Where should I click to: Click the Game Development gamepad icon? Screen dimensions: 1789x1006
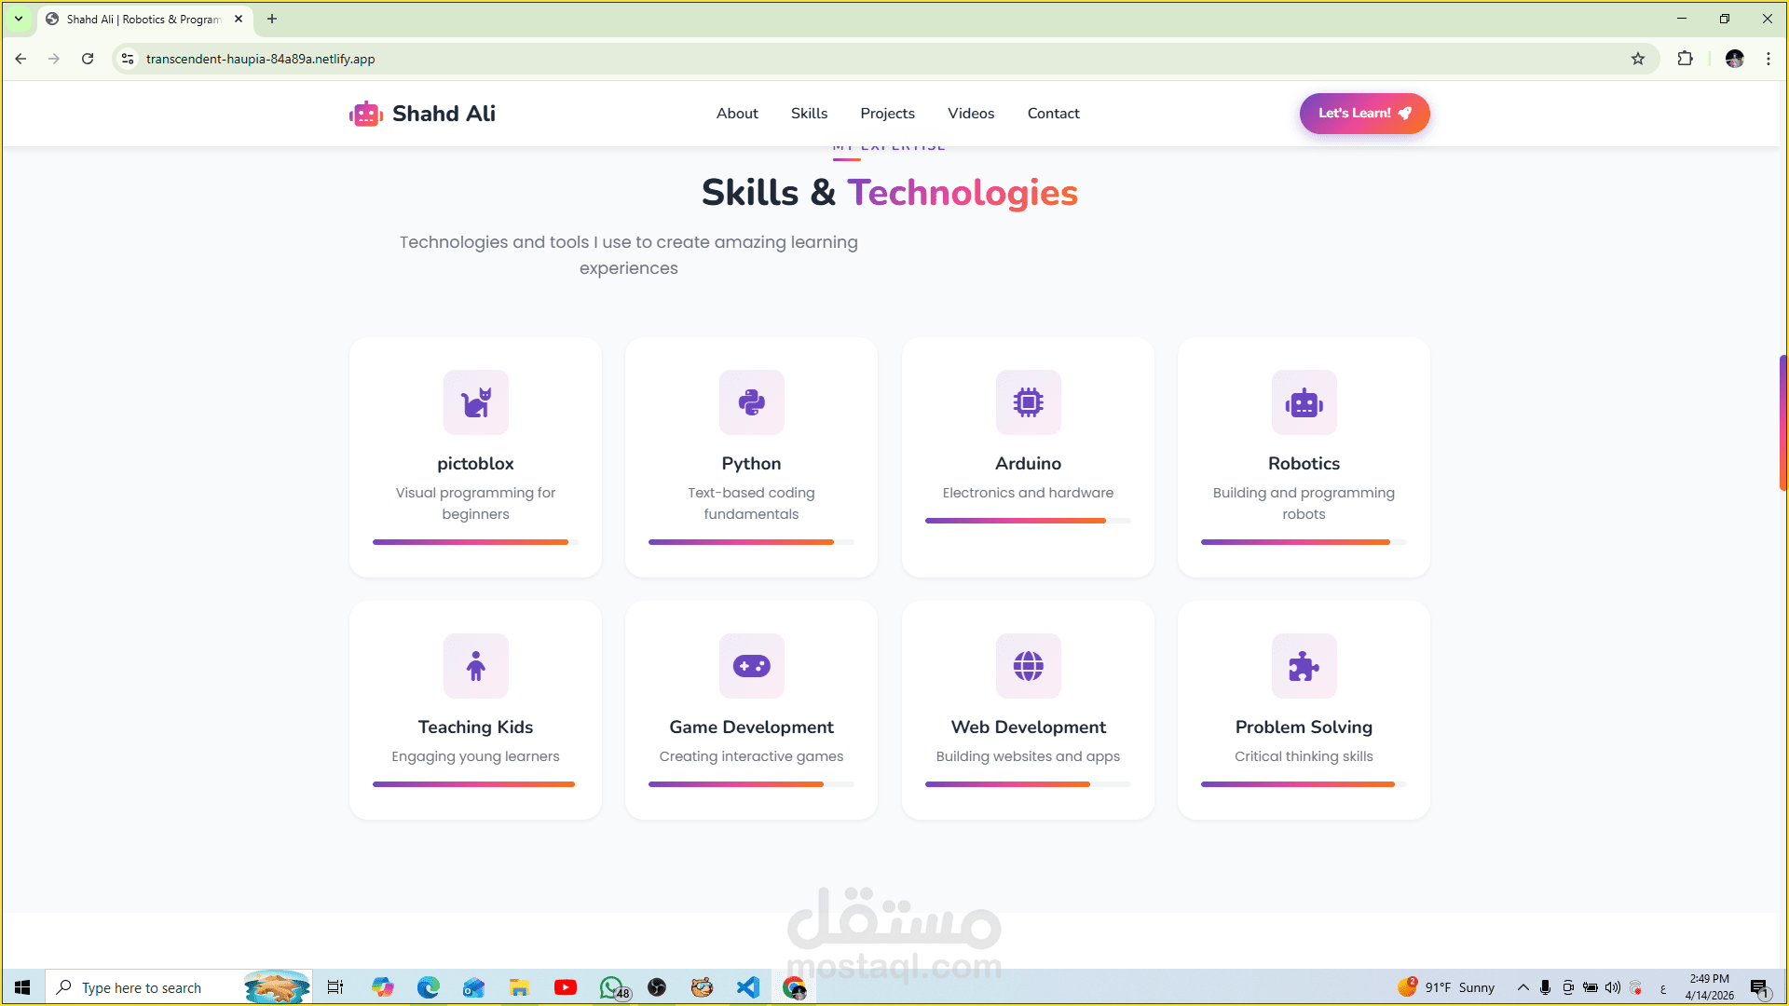pyautogui.click(x=752, y=666)
